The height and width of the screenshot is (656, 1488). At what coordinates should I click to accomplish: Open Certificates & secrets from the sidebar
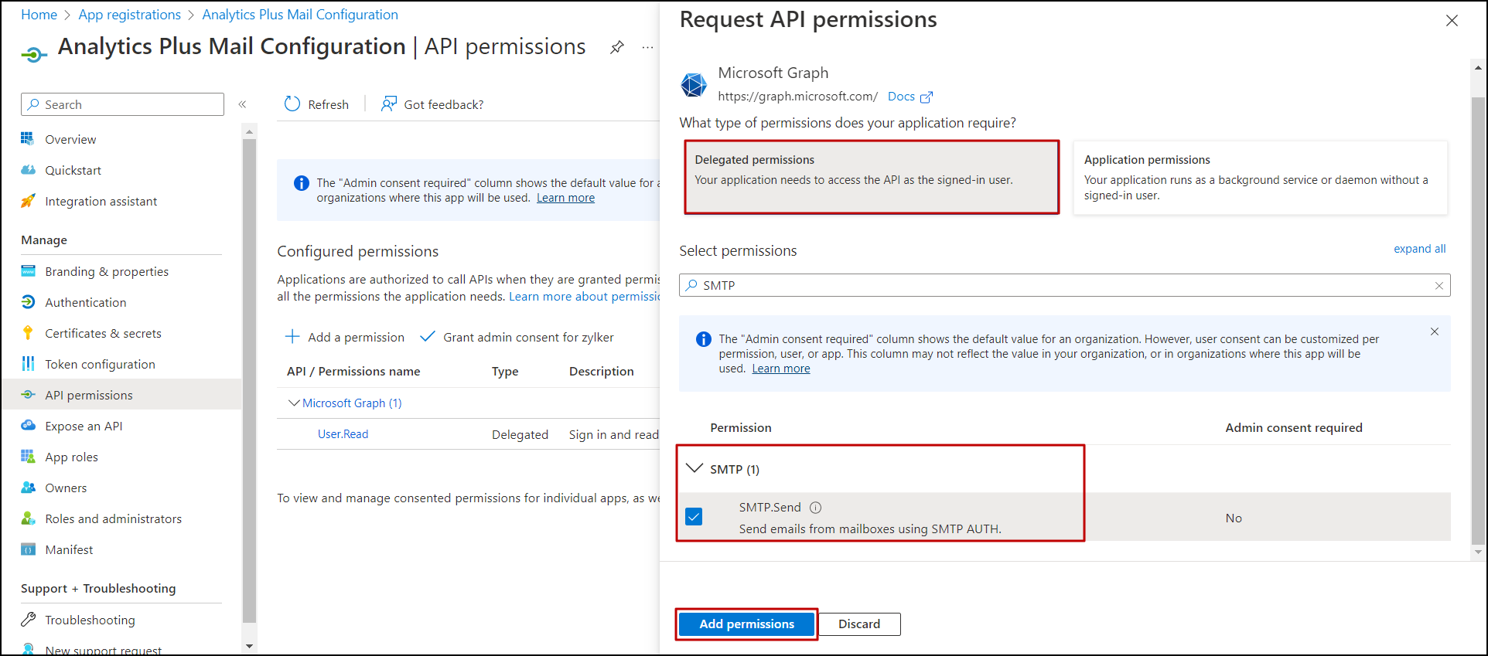tap(103, 333)
